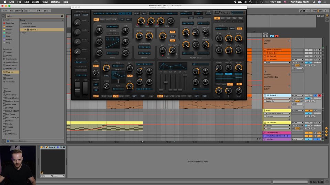Open Device On parameter dropdown
This screenshot has height=185, width=330.
click(x=277, y=101)
